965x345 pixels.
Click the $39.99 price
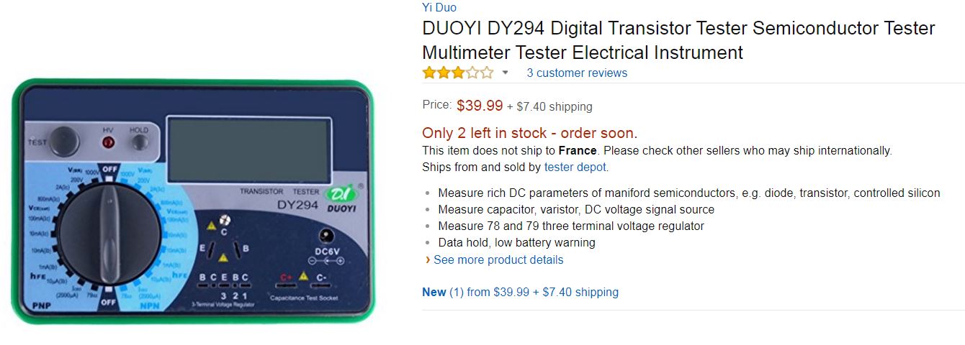(480, 106)
